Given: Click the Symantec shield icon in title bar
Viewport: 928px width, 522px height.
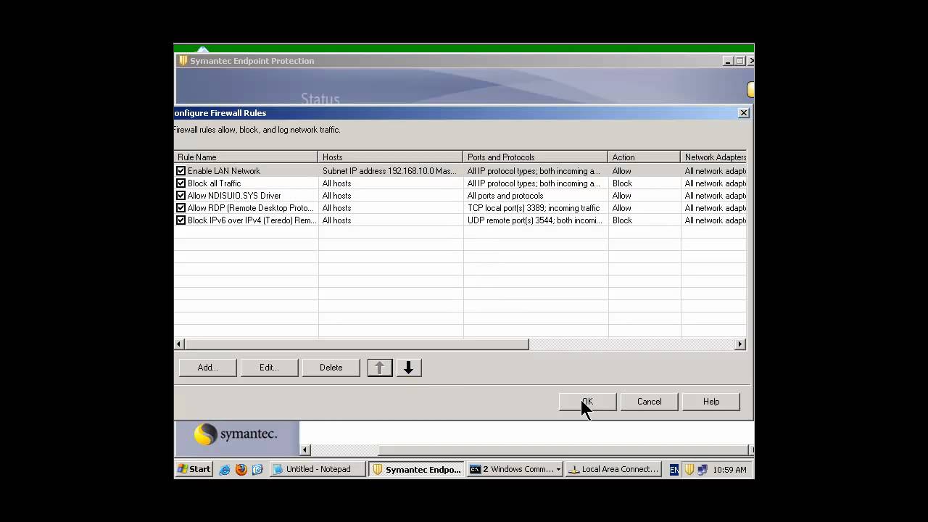Looking at the screenshot, I should (x=183, y=61).
